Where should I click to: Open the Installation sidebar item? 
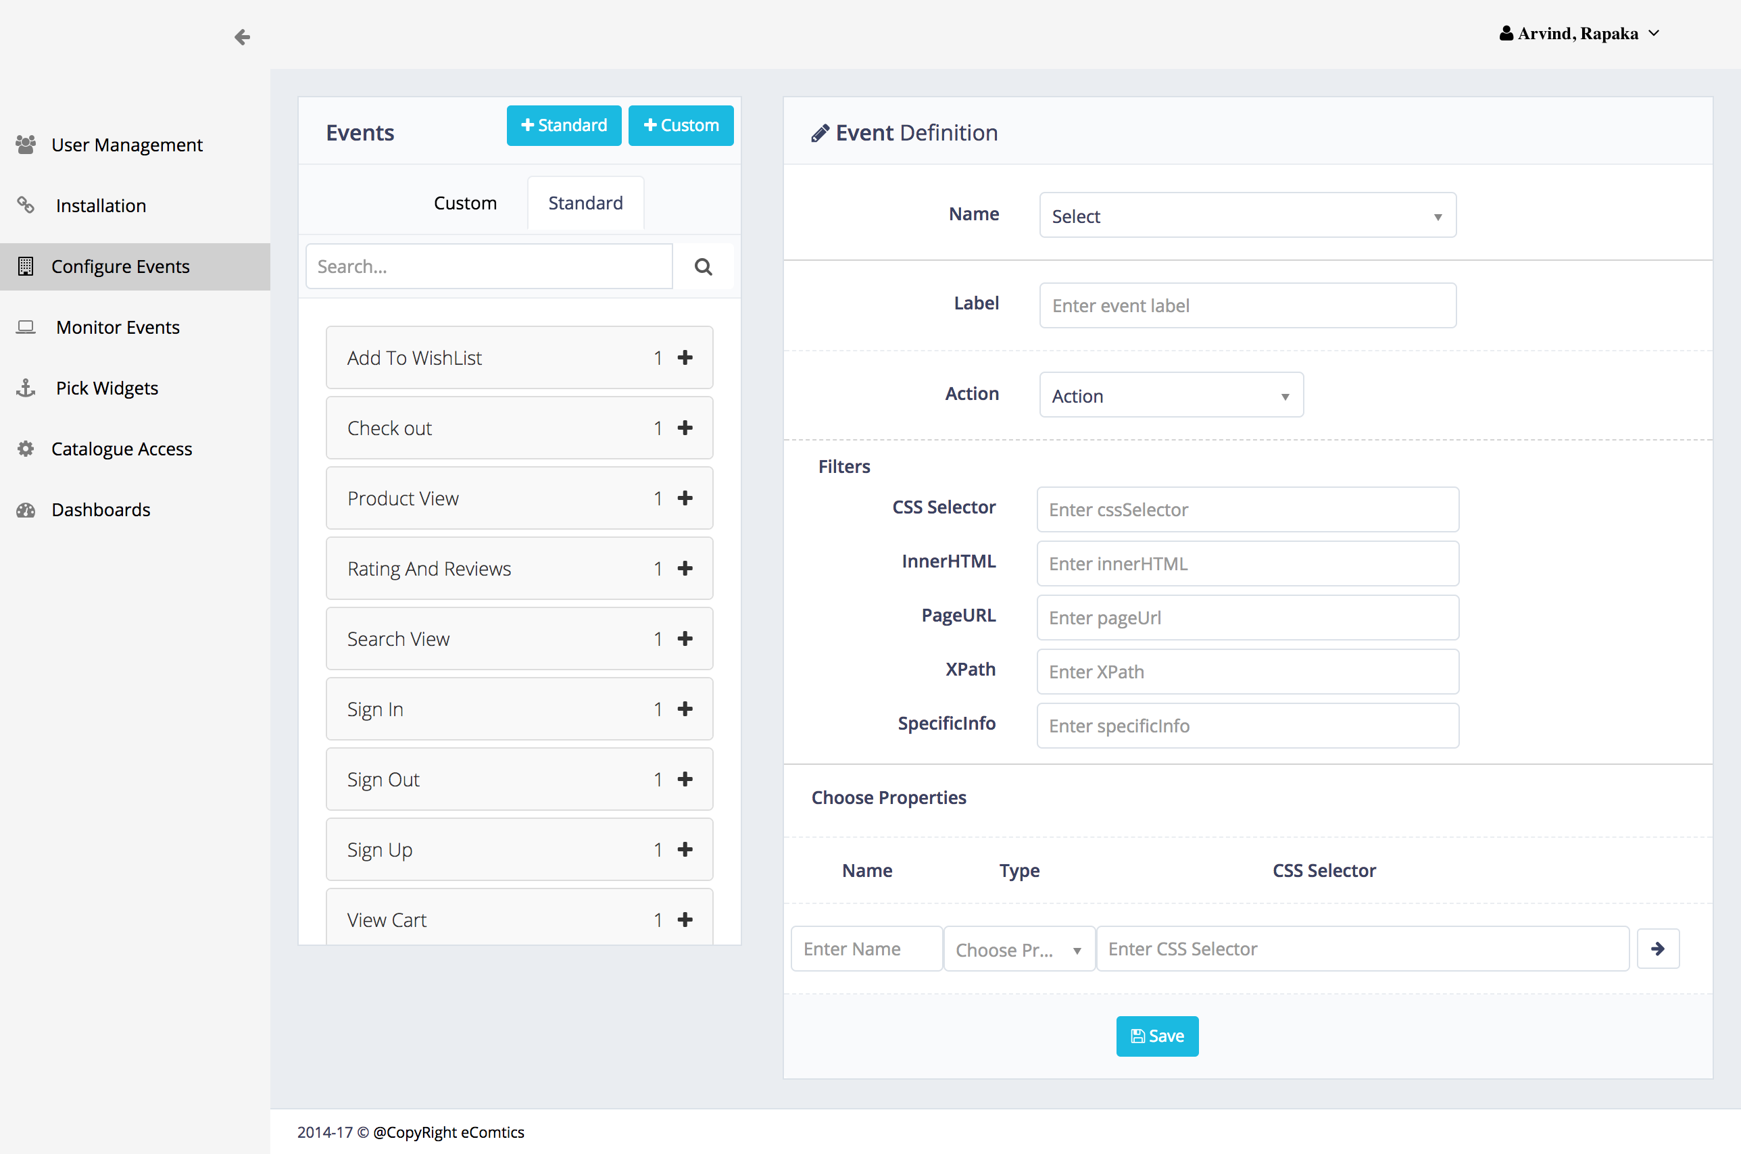click(135, 205)
